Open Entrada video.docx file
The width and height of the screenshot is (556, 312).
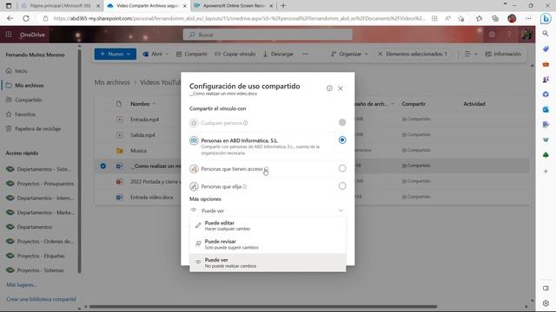click(152, 198)
